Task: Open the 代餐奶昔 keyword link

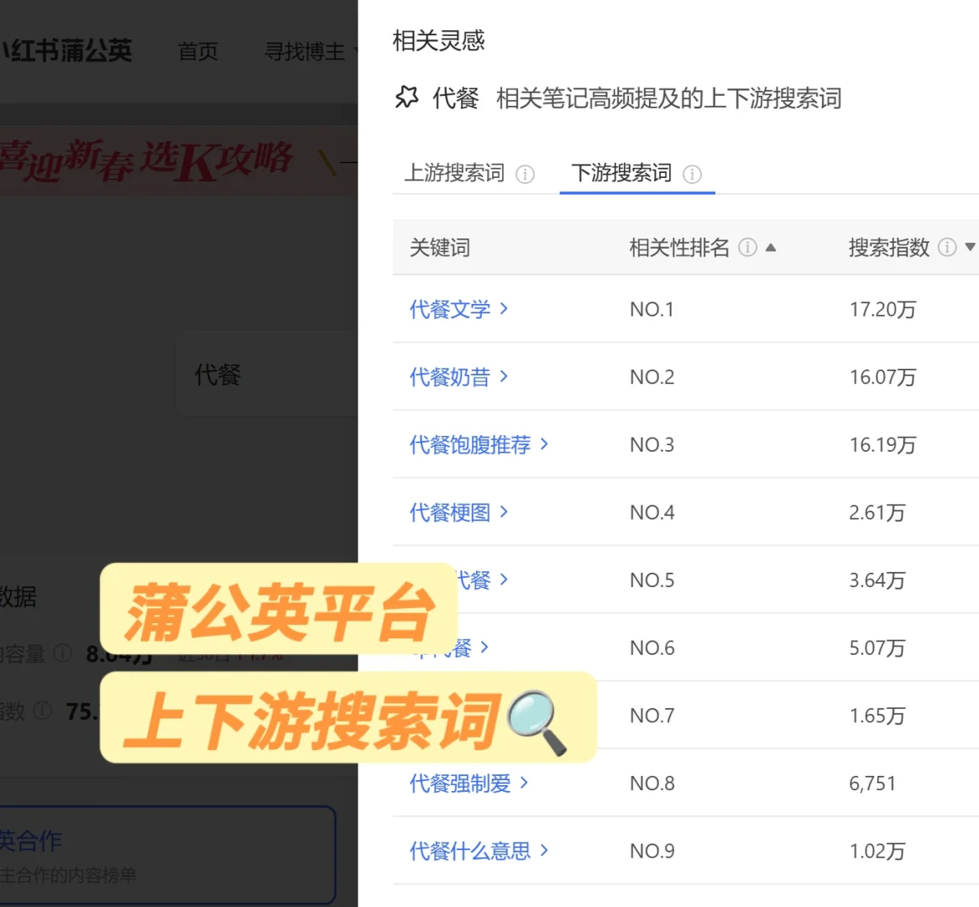Action: pyautogui.click(x=450, y=377)
